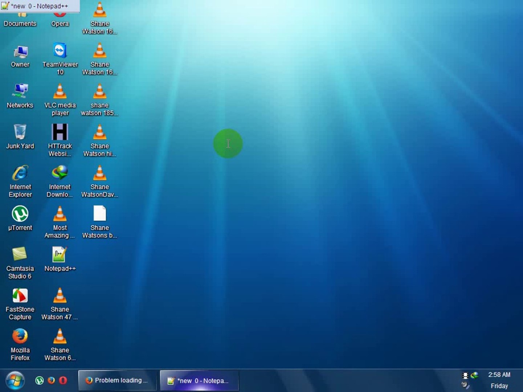Open VLC media player shortcut
This screenshot has height=392, width=523.
tap(60, 99)
